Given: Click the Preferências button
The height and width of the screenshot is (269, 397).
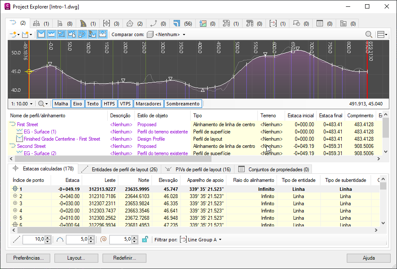Looking at the screenshot, I should 29,258.
